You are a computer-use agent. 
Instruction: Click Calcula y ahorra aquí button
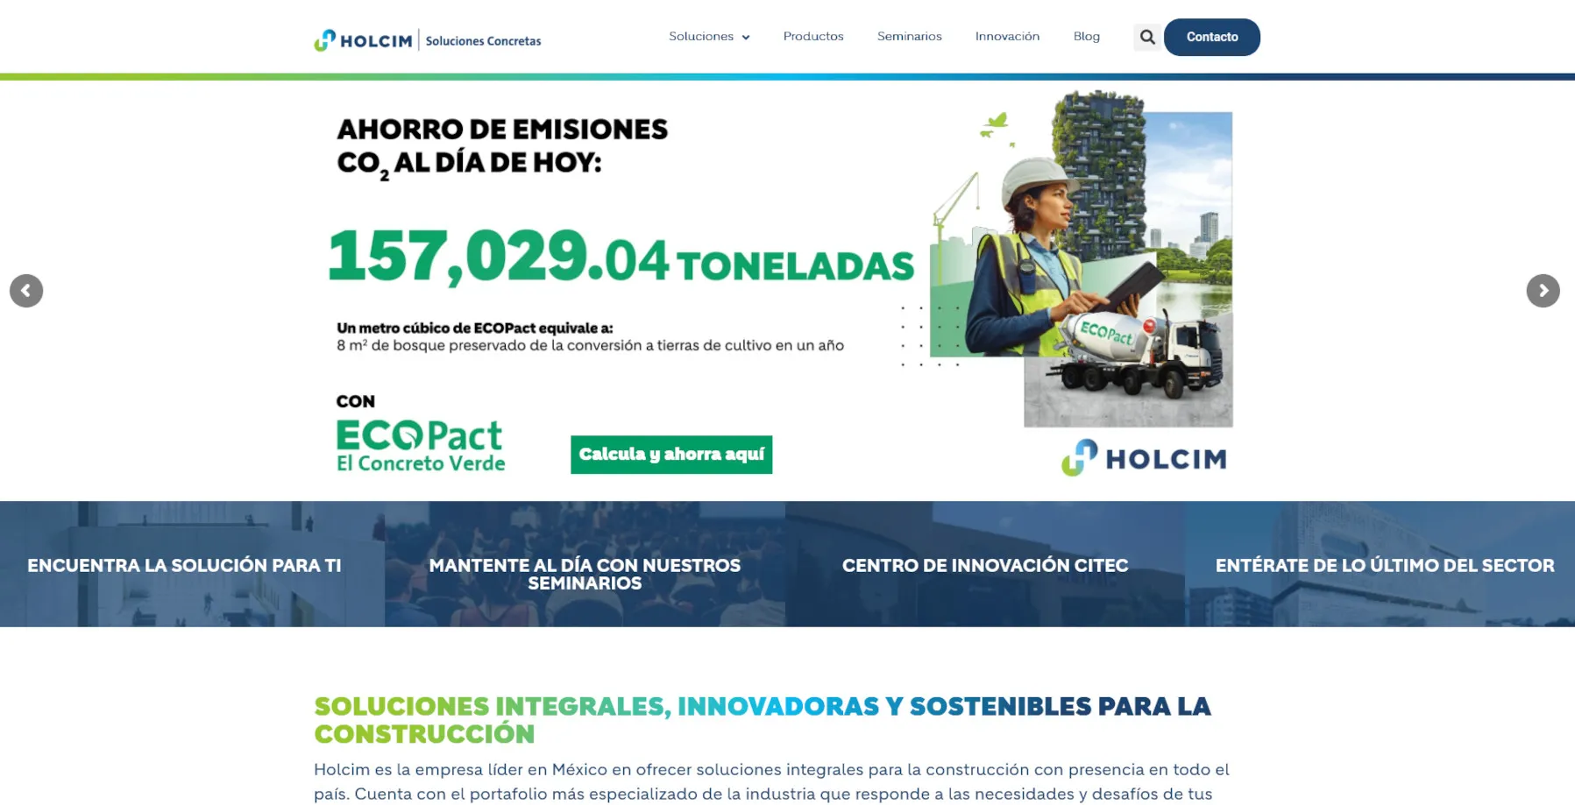pos(671,455)
